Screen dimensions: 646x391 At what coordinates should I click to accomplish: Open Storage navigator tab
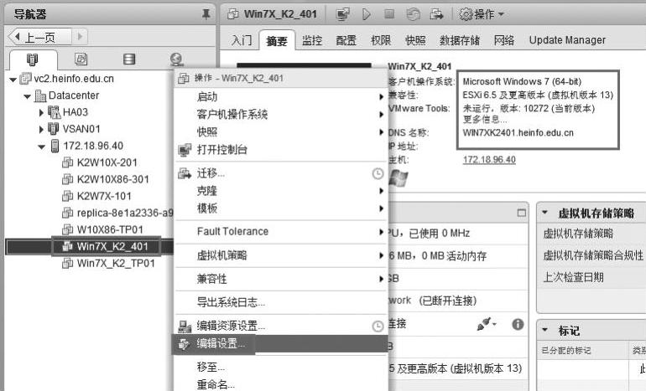coord(129,59)
